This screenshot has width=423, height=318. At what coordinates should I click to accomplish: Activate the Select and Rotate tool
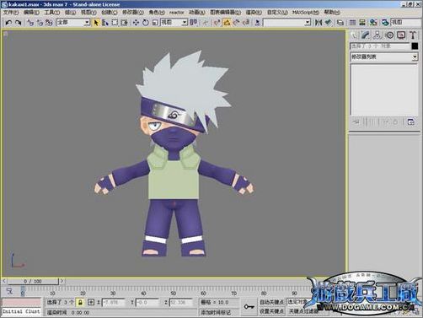click(146, 23)
